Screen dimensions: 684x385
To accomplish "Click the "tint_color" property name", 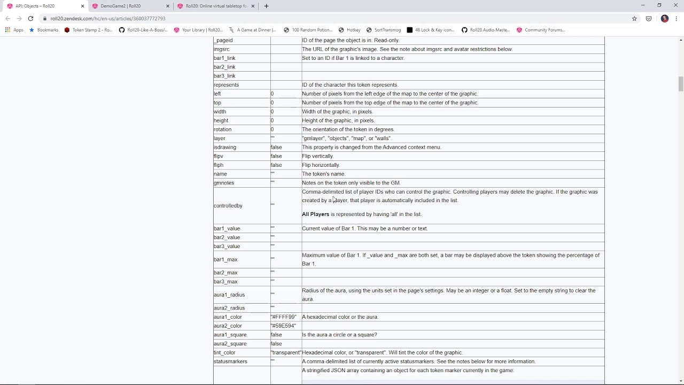I will [224, 353].
